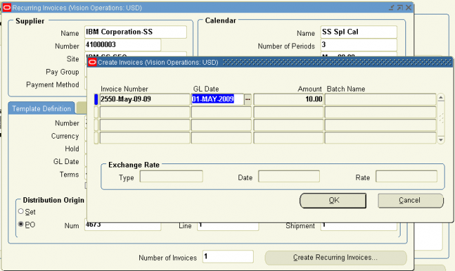Click the Oracle icon in Create Invoices title bar
Screen dimensions: 455x271
92,62
